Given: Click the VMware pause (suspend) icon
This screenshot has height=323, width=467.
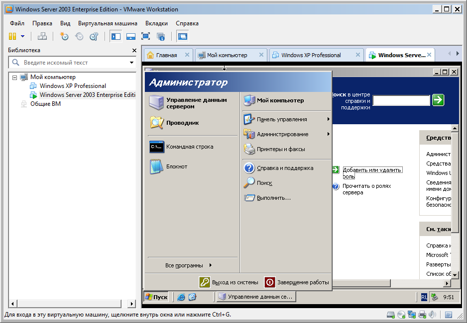Looking at the screenshot, I should [x=12, y=37].
